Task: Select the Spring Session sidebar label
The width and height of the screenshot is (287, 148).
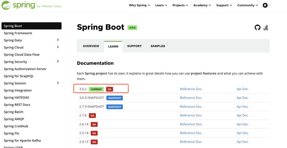Action: click(x=15, y=83)
